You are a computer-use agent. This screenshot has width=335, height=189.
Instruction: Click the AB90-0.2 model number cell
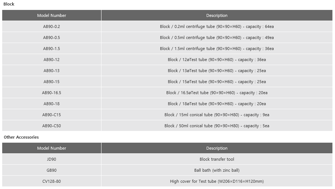coord(51,26)
